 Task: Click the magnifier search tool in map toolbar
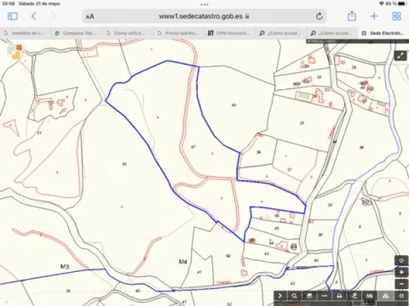tap(294, 296)
